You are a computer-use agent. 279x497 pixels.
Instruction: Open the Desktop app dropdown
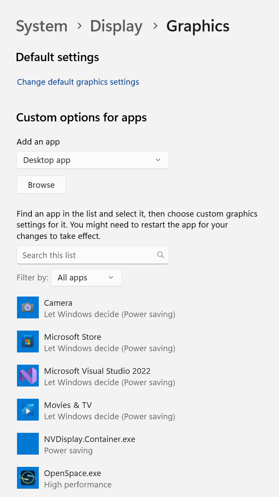93,160
